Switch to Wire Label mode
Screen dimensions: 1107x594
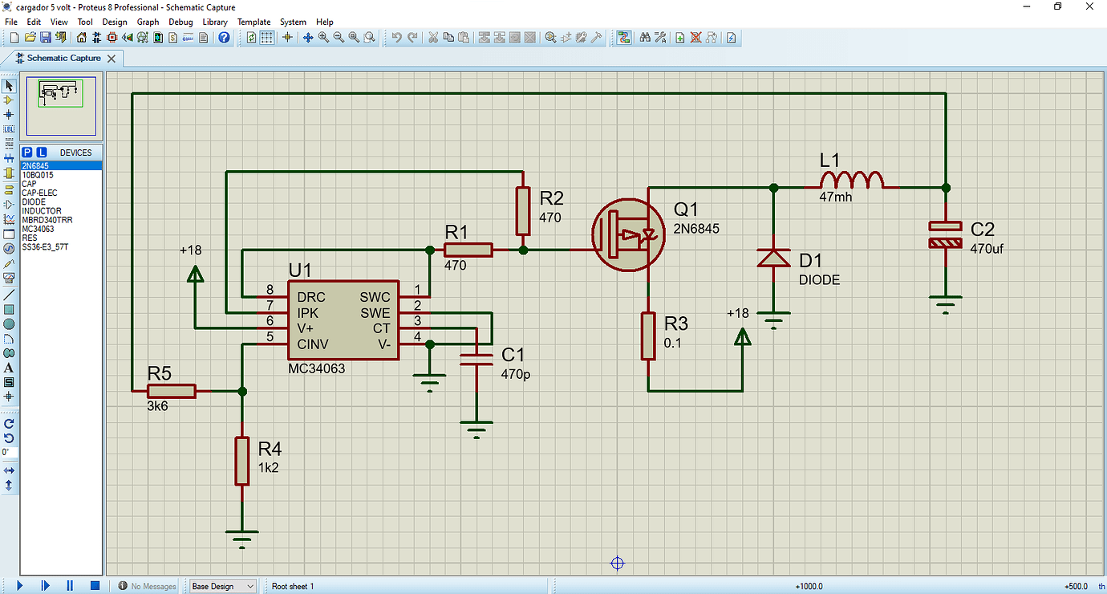[x=9, y=128]
